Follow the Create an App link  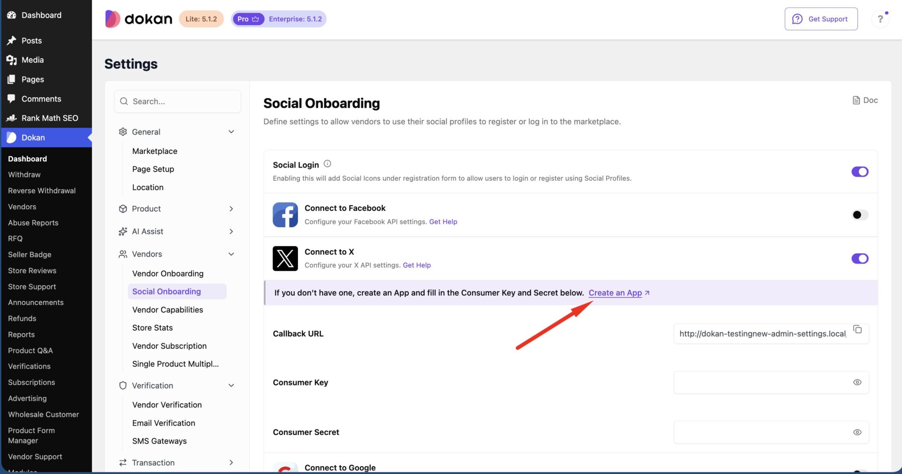(615, 293)
